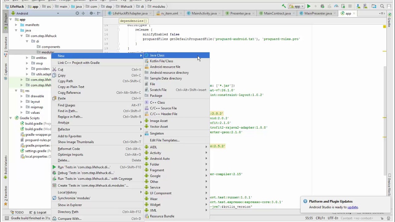Collapse the java folder

16,31
